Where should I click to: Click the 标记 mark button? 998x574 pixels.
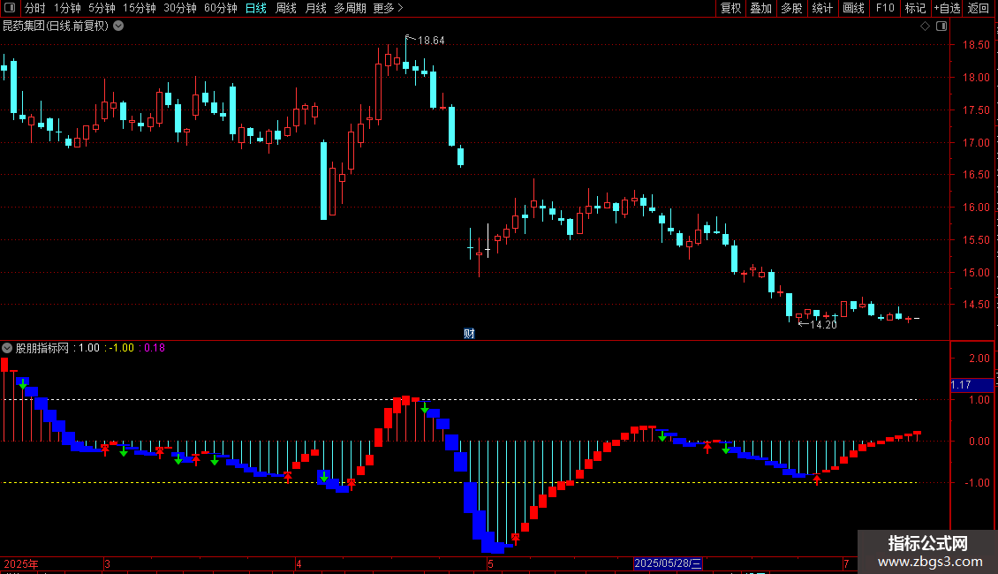pos(915,8)
